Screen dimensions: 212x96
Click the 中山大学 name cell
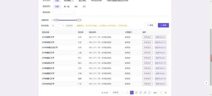click(x=48, y=84)
